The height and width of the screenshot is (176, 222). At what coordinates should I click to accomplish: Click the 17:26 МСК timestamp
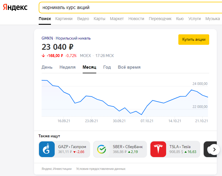[x=105, y=56]
